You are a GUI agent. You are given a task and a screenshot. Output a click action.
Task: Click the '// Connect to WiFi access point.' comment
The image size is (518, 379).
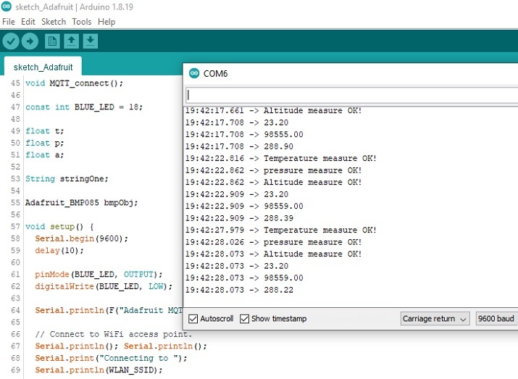click(x=113, y=334)
